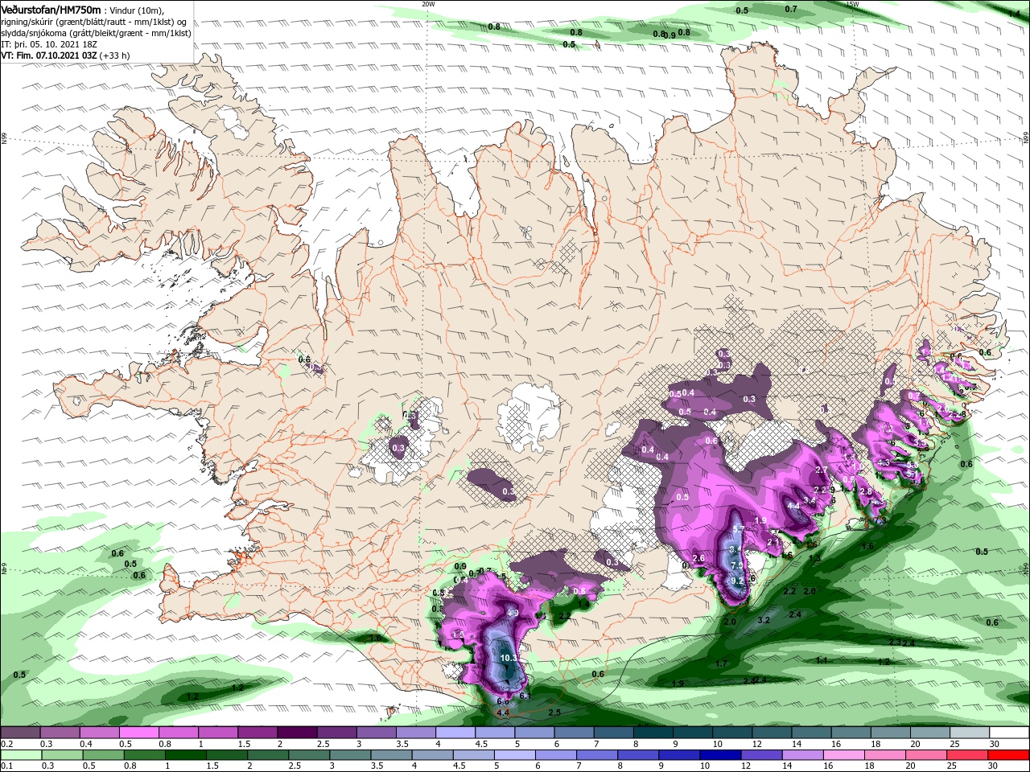Select the dark purple 0.2 swatch in the snow scale
1030x772 pixels.
[20, 733]
